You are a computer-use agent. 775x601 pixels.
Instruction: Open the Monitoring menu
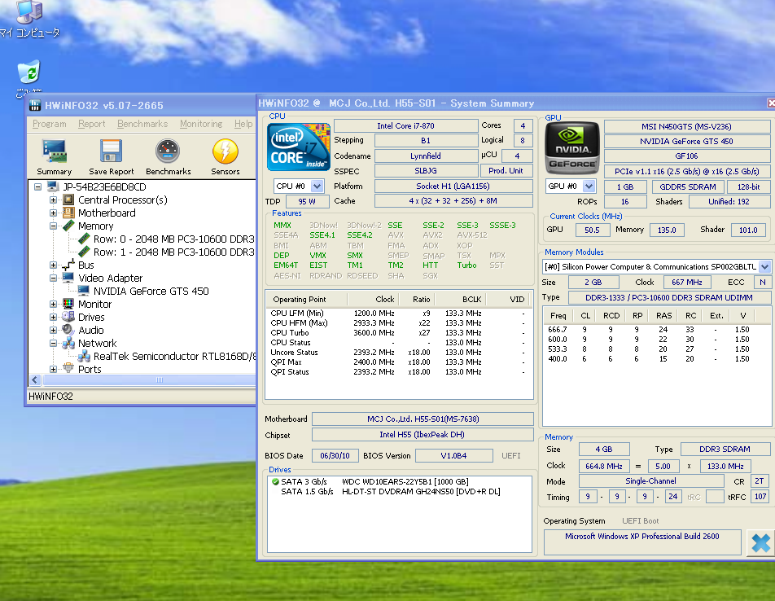[201, 124]
